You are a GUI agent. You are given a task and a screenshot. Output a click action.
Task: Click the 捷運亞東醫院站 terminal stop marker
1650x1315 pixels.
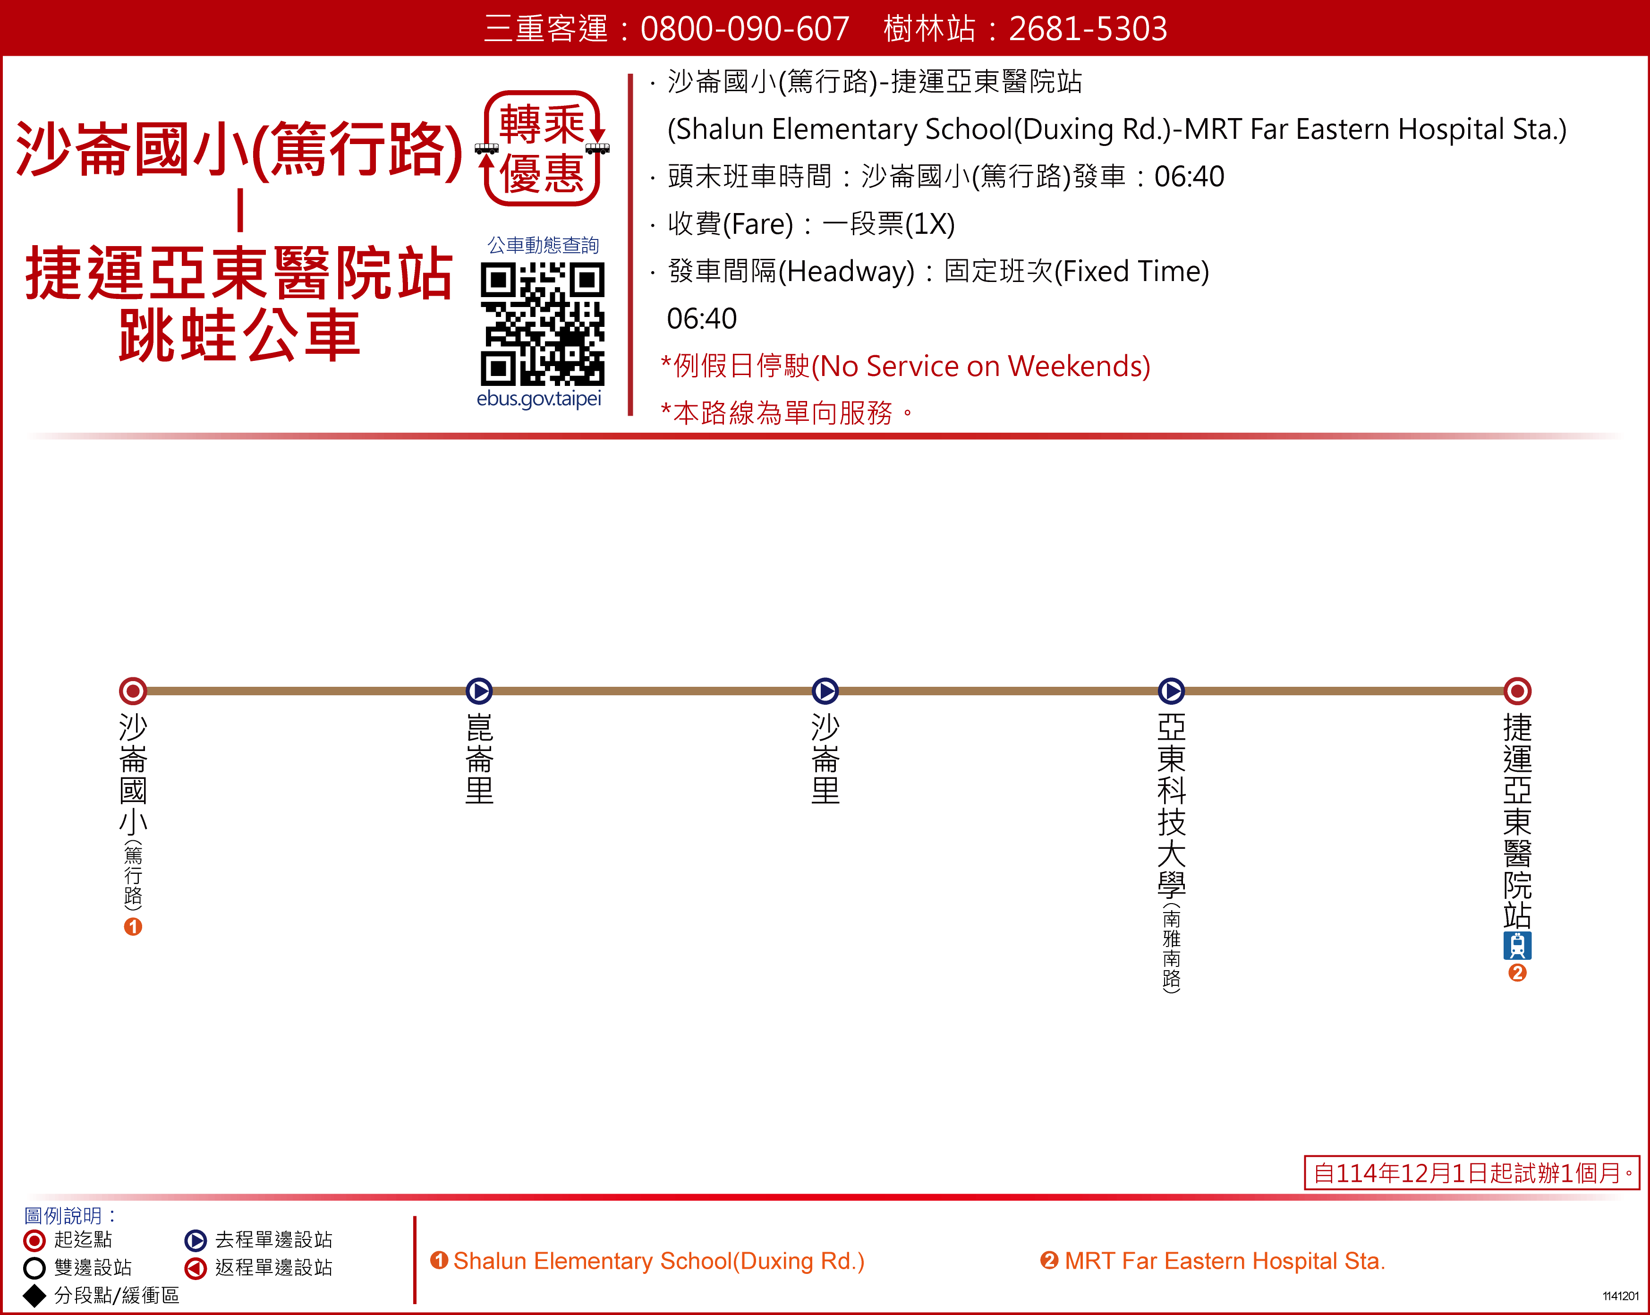pyautogui.click(x=1517, y=691)
